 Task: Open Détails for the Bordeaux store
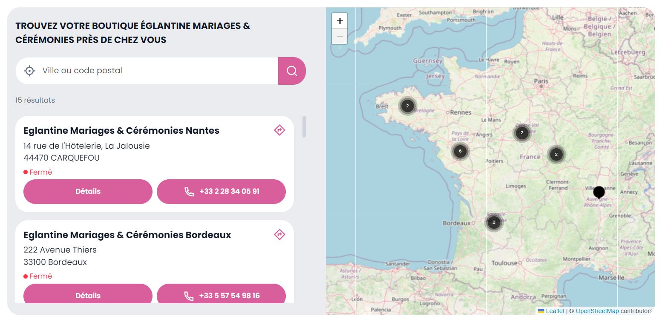tap(88, 295)
